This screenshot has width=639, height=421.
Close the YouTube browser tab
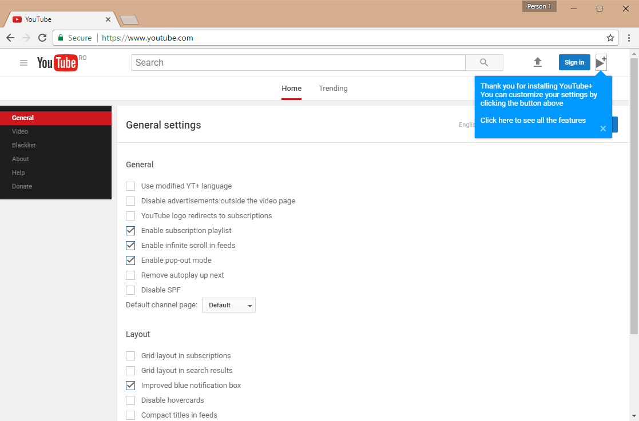[108, 19]
